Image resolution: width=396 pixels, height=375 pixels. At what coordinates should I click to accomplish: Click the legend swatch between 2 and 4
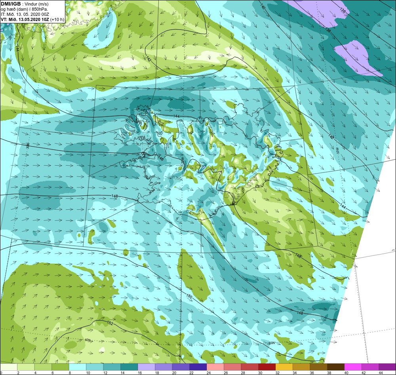(x=26, y=367)
